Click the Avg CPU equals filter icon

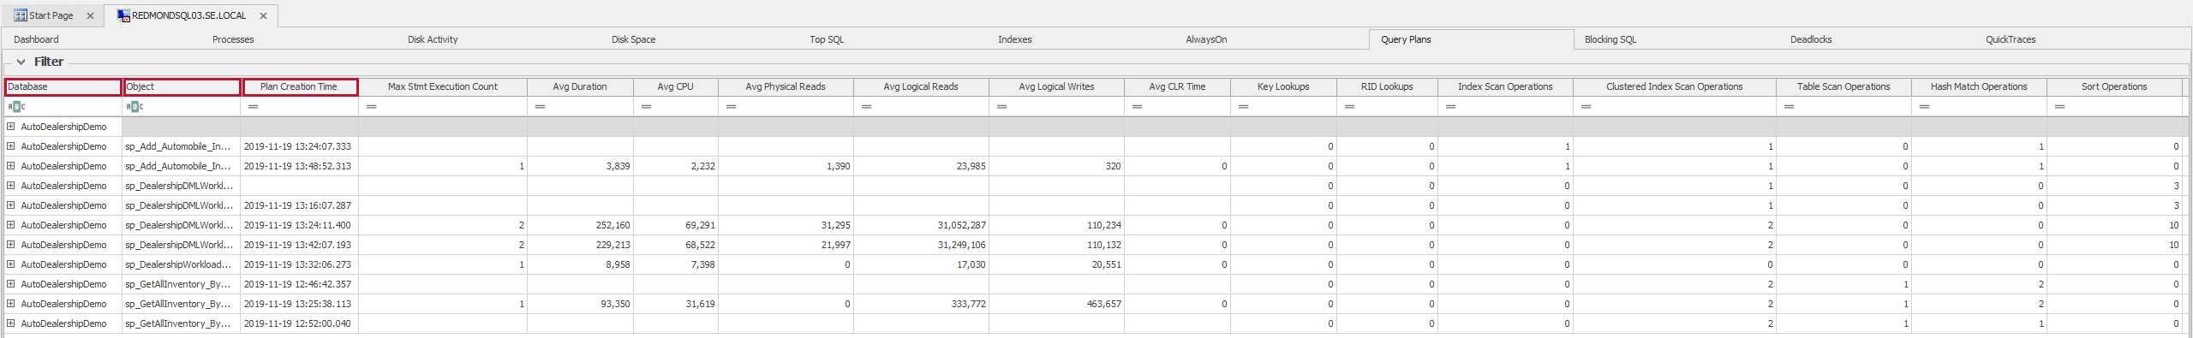646,107
